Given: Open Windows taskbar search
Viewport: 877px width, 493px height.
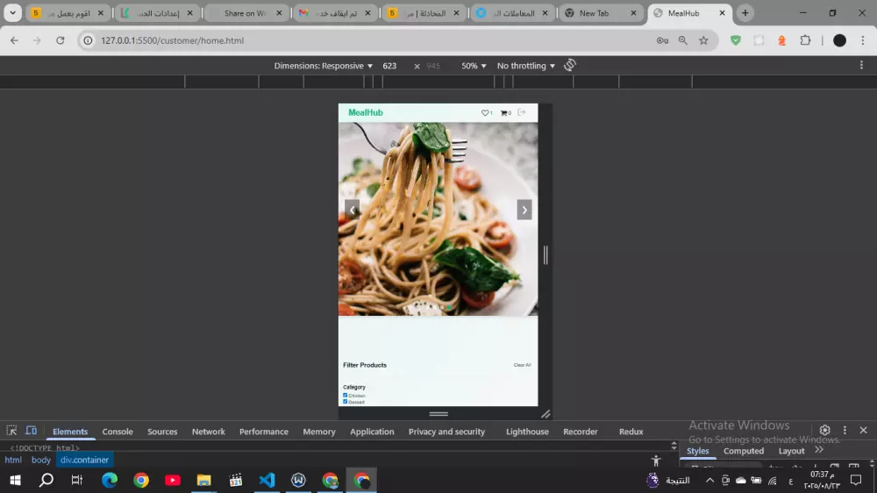Looking at the screenshot, I should click(46, 480).
